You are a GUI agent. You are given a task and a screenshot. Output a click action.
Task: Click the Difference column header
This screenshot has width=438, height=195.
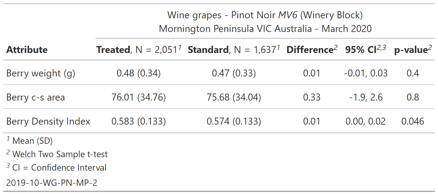pyautogui.click(x=312, y=50)
